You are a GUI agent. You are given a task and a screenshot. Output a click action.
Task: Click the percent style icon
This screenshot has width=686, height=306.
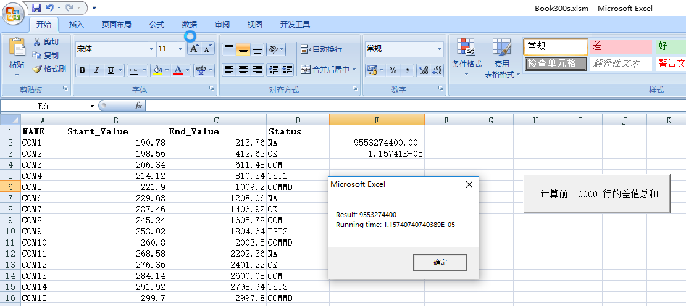click(393, 70)
